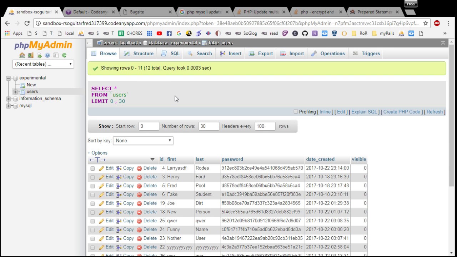Click the Refresh query link
This screenshot has height=257, width=457.
pyautogui.click(x=435, y=112)
